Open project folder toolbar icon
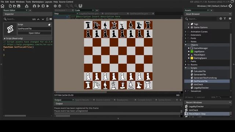Viewport: 235px width, 132px height. coord(14,6)
